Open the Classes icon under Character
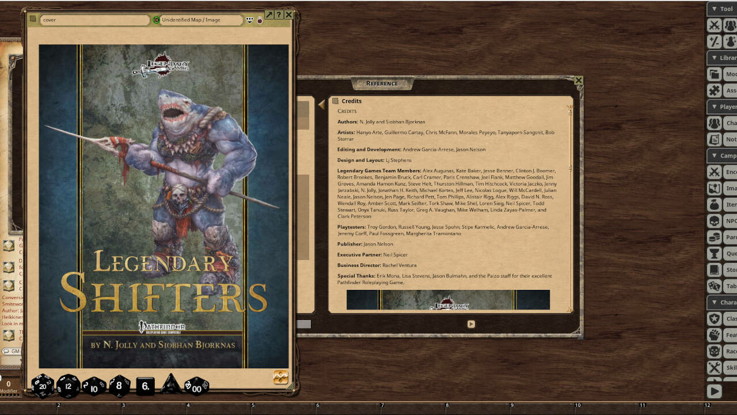 (714, 319)
